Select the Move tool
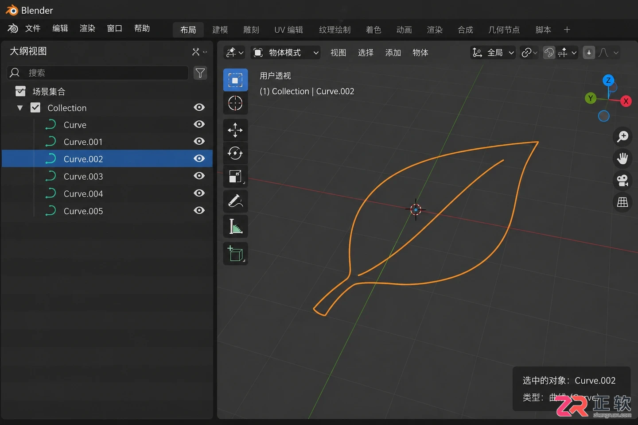Image resolution: width=638 pixels, height=425 pixels. tap(235, 130)
